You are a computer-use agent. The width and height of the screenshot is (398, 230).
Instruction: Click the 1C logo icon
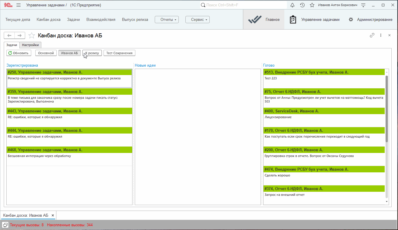[8, 5]
